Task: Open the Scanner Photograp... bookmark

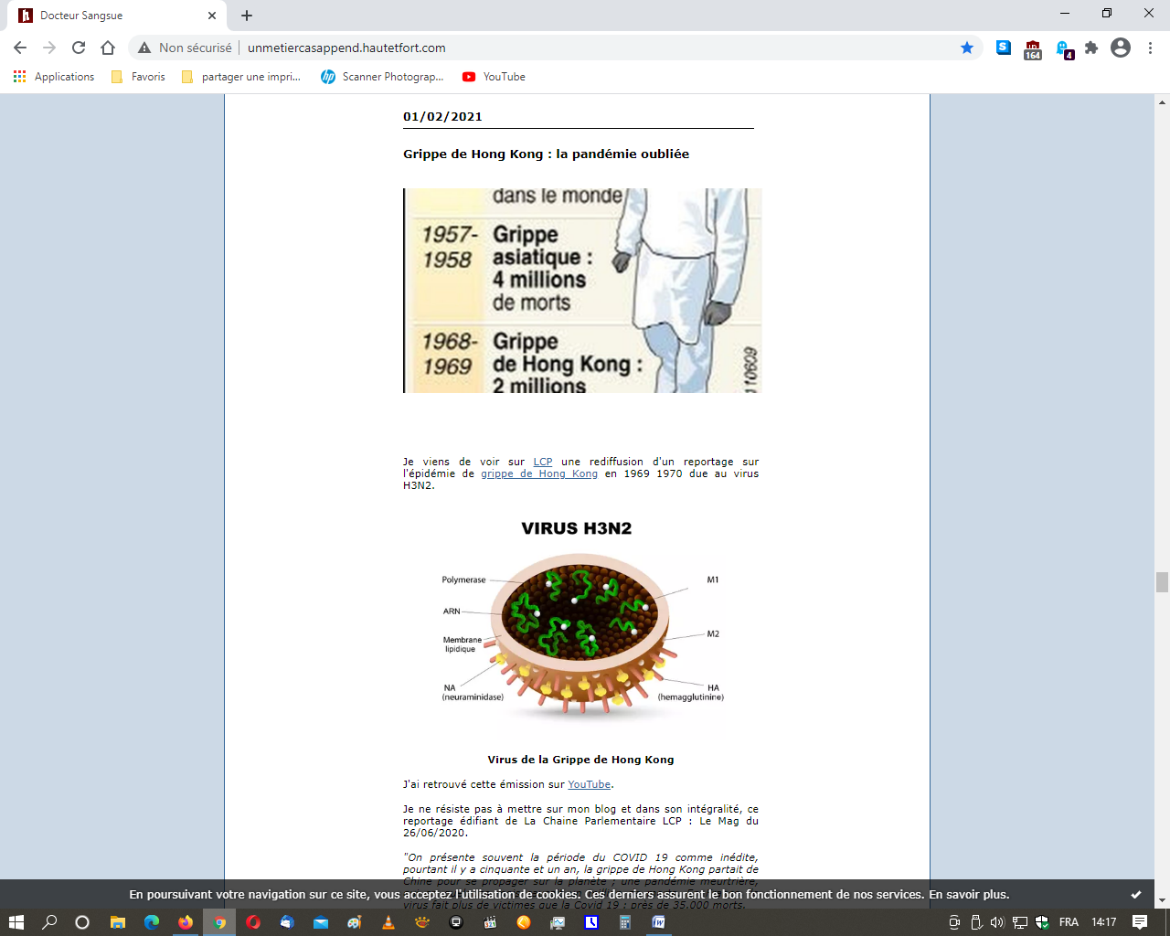Action: pos(382,77)
